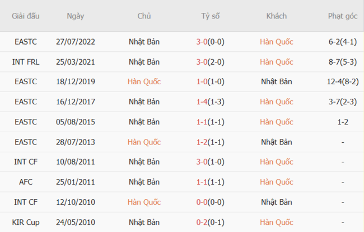
Task: Click the 0-0(0-0) score result
Action: point(211,202)
